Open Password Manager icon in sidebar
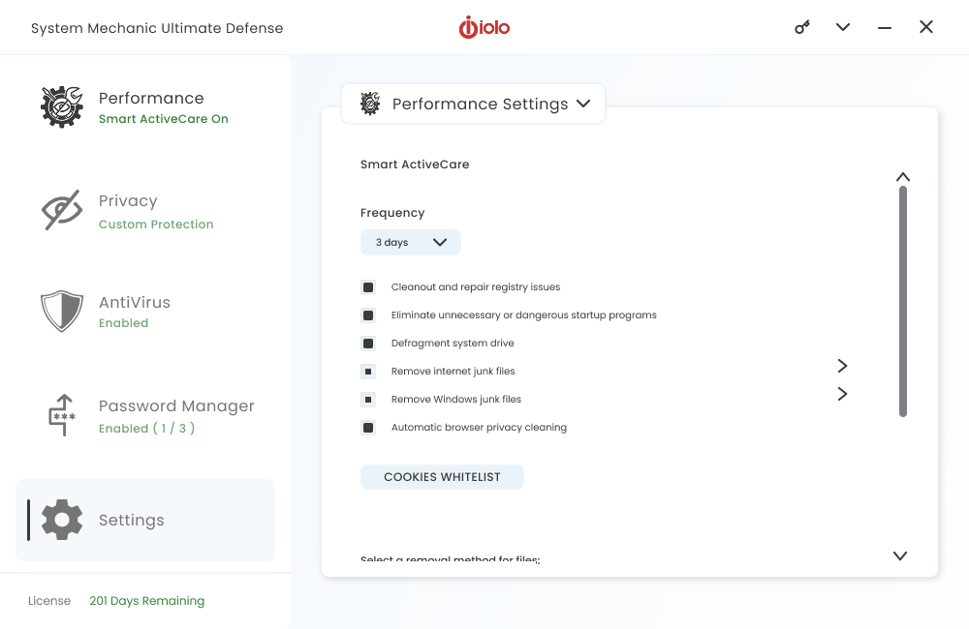The width and height of the screenshot is (969, 629). pyautogui.click(x=62, y=415)
